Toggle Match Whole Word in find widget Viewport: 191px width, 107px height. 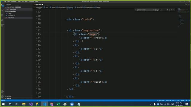(156, 10)
